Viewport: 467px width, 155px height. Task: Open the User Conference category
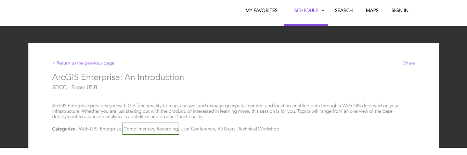click(197, 129)
